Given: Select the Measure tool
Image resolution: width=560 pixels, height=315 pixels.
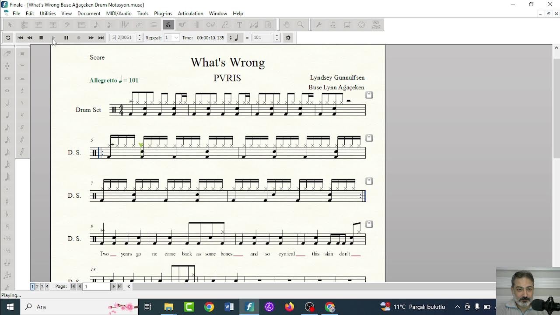Looking at the screenshot, I should (x=82, y=25).
